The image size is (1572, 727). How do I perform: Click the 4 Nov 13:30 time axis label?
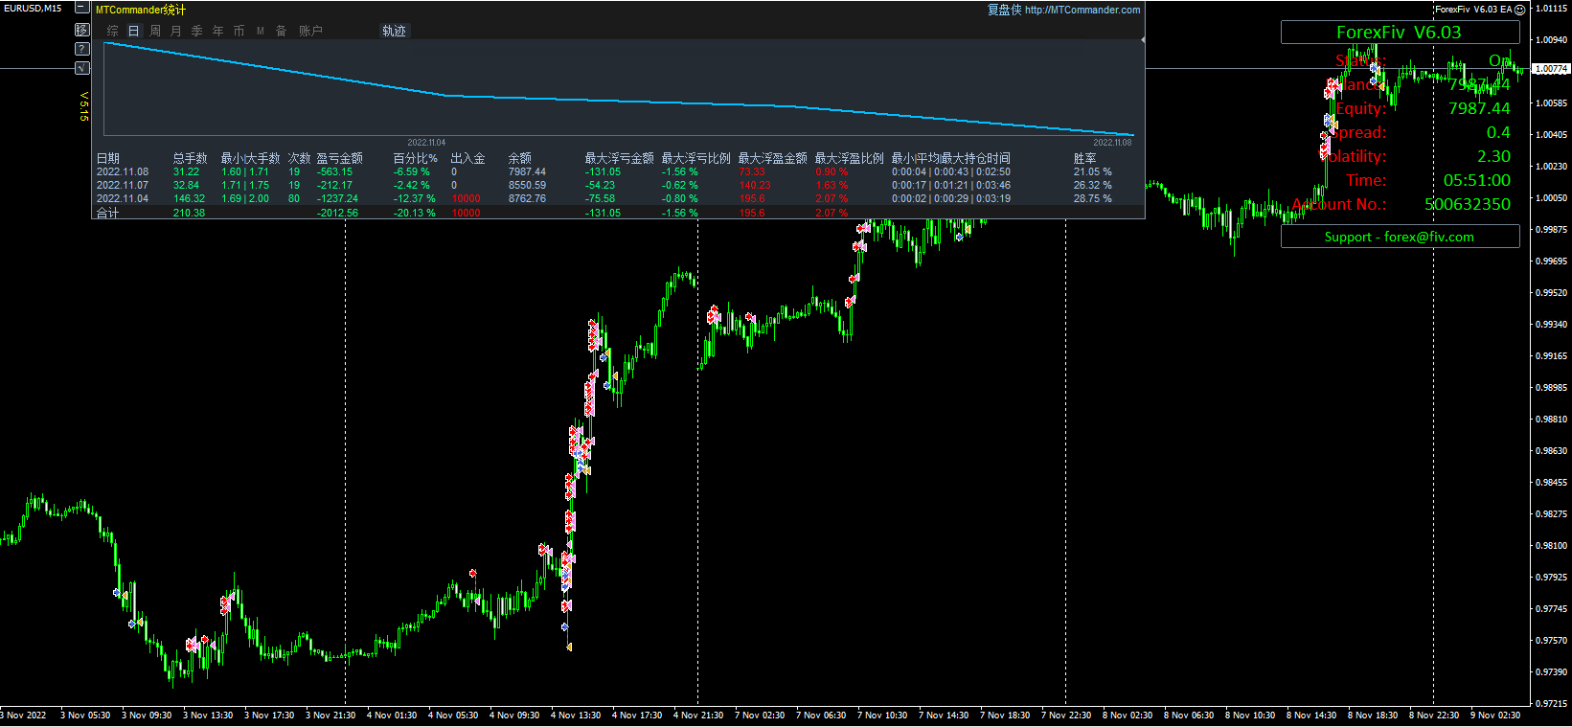click(576, 716)
